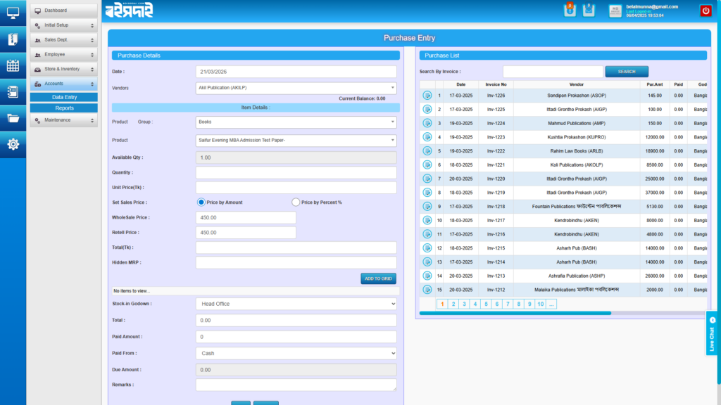This screenshot has width=721, height=405.
Task: Open the mail icon in top bar
Action: pyautogui.click(x=589, y=9)
